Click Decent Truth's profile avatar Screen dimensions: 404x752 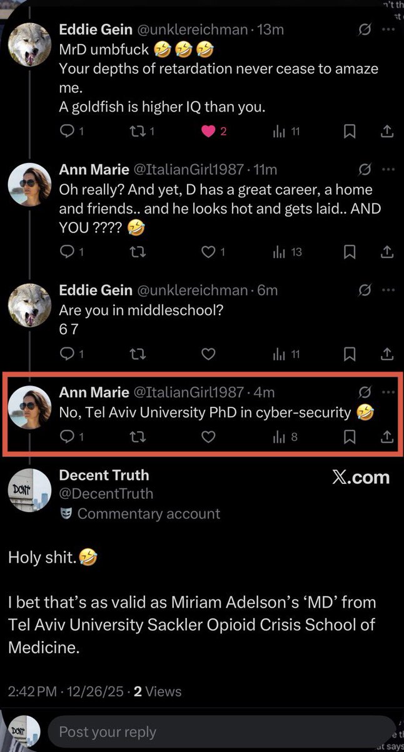pos(29,489)
